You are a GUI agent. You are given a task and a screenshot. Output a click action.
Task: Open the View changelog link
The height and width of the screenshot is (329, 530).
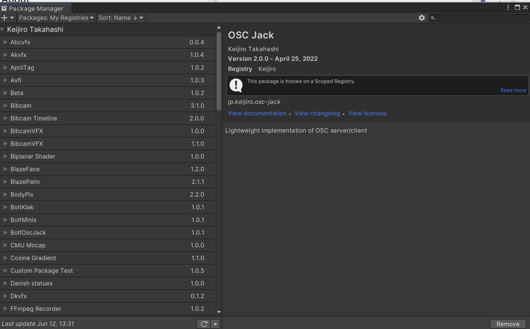pyautogui.click(x=317, y=113)
